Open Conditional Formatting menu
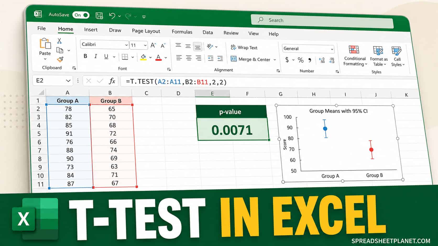438x246 pixels. [355, 56]
